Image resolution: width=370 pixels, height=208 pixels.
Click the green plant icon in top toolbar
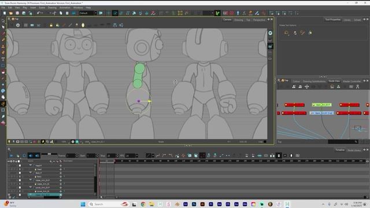217,13
